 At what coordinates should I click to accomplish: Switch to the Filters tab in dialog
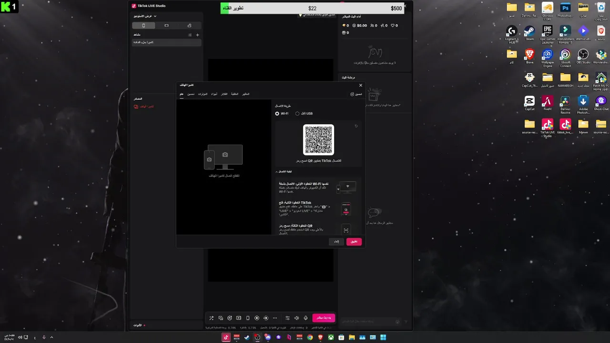pos(224,94)
